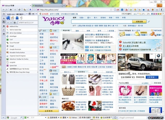The height and width of the screenshot is (120, 165).
Task: Open the gear tools dropdown in add-ons sidebar
Action: coord(15,23)
